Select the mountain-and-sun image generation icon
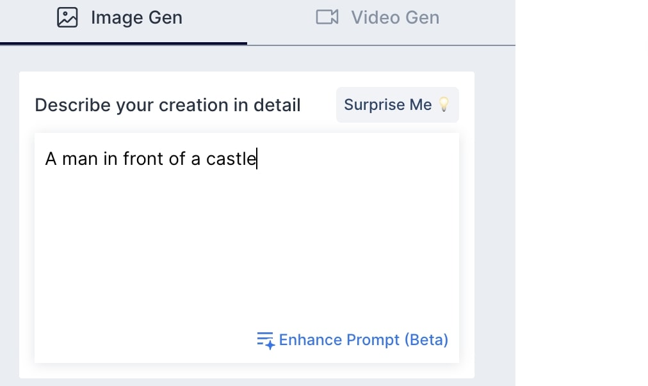The height and width of the screenshot is (386, 648). pos(67,17)
